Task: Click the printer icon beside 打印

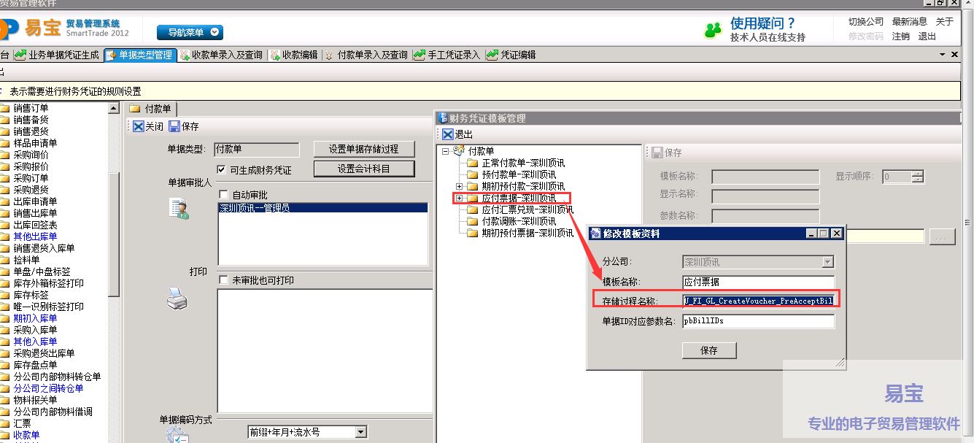Action: [x=177, y=298]
